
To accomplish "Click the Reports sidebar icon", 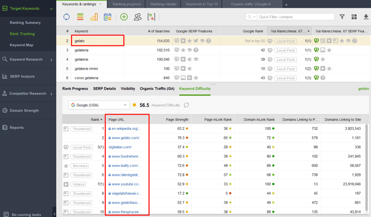I will 5,127.
